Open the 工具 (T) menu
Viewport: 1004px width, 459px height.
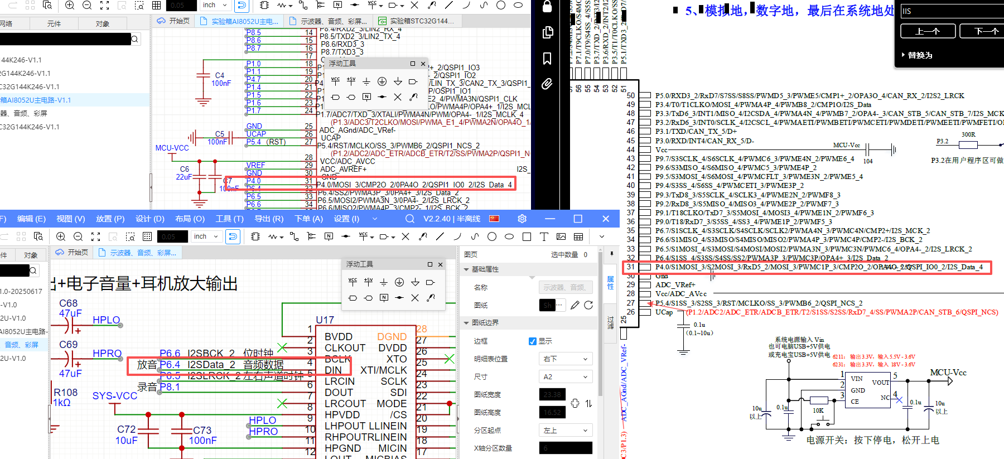click(230, 219)
